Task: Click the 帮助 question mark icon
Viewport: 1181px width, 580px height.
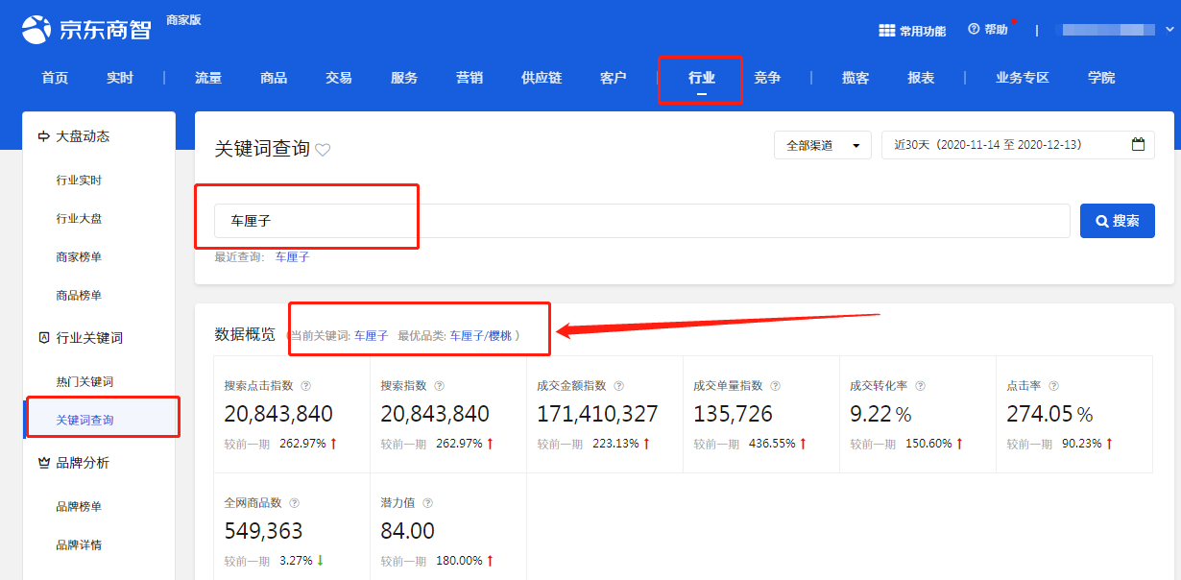Action: click(x=974, y=30)
